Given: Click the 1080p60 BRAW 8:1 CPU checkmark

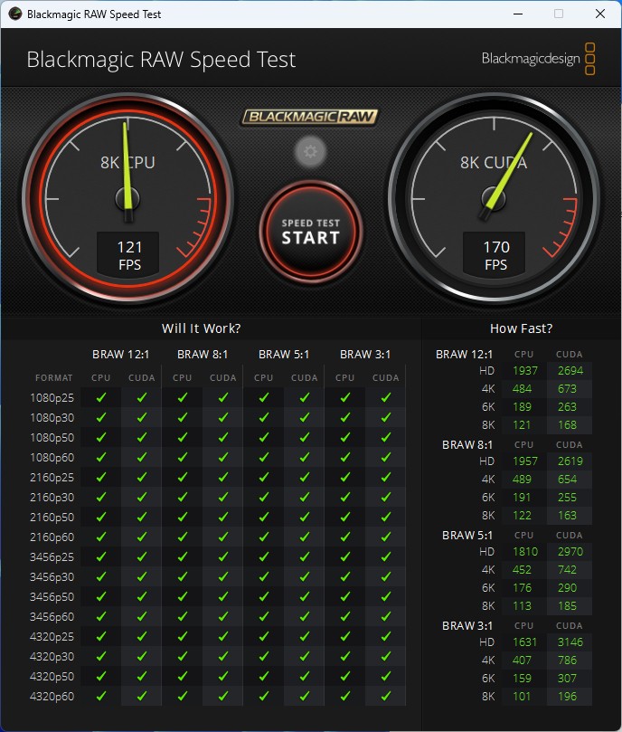Looking at the screenshot, I should click(x=182, y=457).
